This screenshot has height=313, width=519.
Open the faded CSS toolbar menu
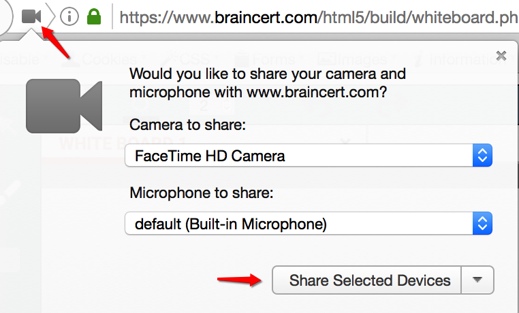[190, 59]
